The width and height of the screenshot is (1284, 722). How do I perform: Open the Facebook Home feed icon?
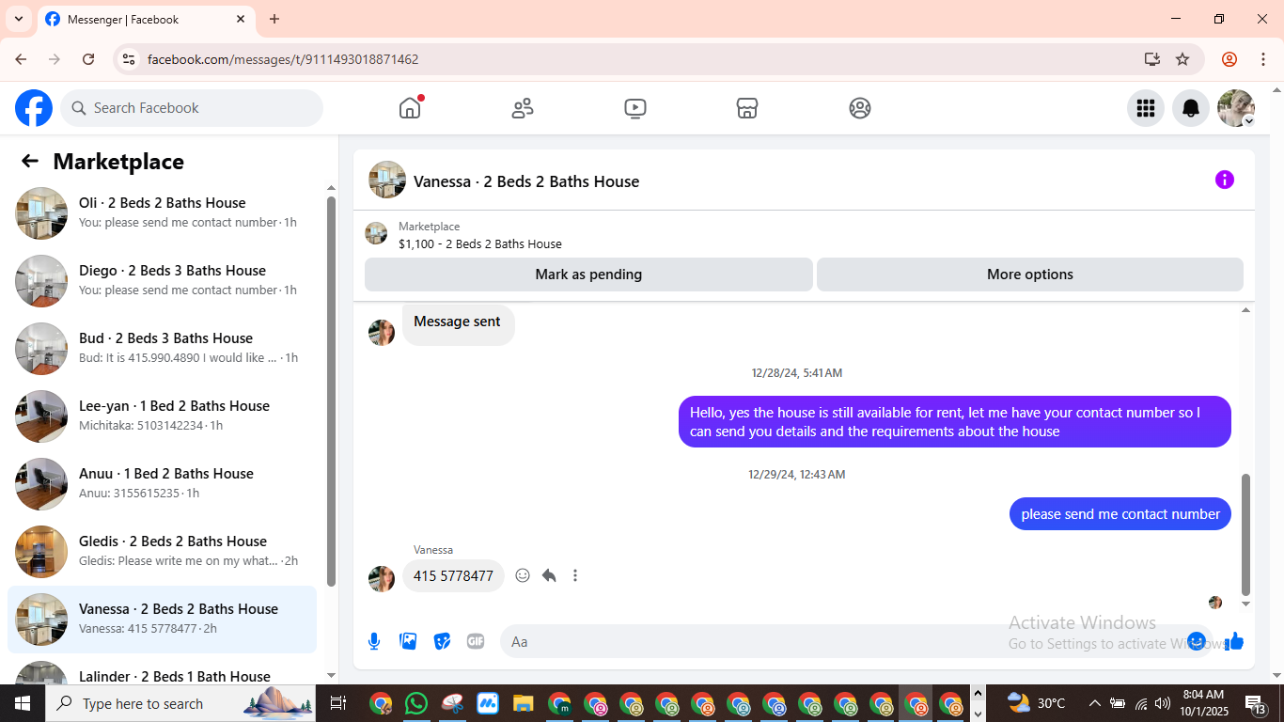click(x=410, y=108)
